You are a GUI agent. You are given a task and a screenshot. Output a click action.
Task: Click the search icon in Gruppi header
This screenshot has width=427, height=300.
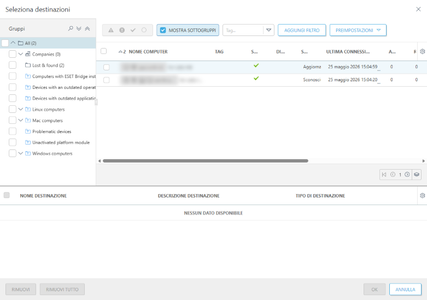(x=71, y=28)
